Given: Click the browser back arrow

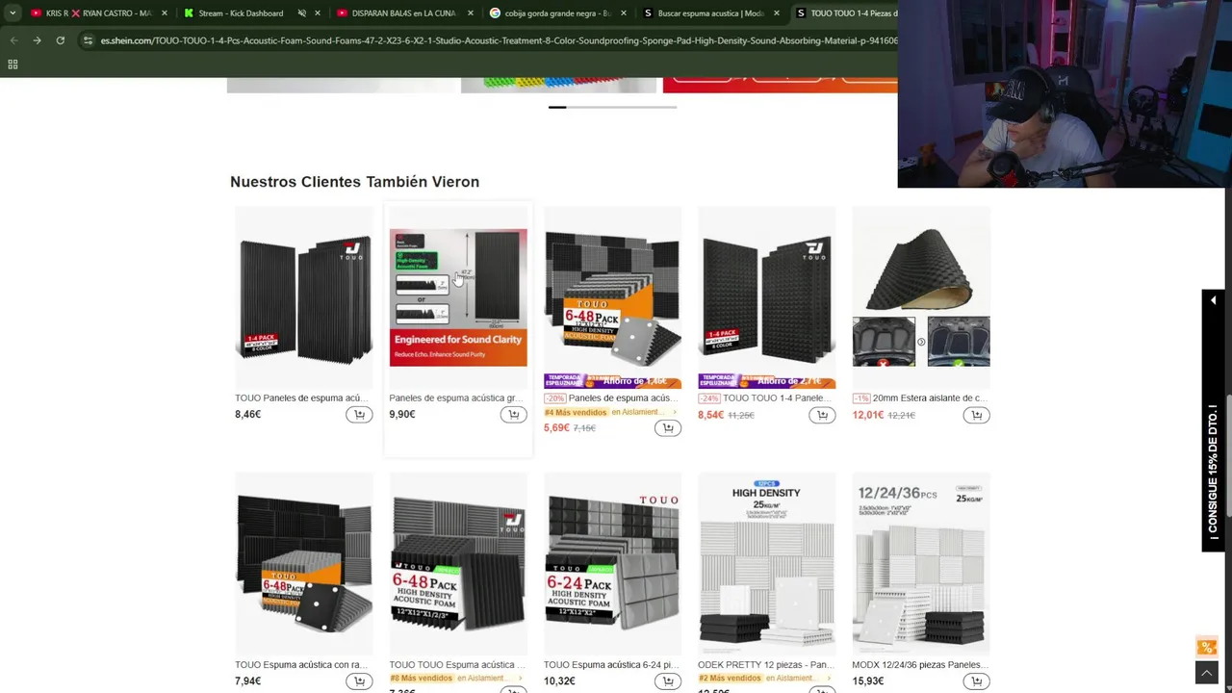Looking at the screenshot, I should click(13, 40).
